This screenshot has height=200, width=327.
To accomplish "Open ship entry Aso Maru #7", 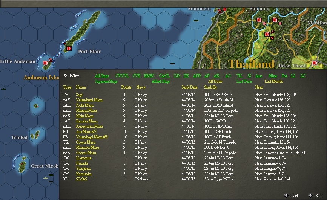I will click(86, 131).
